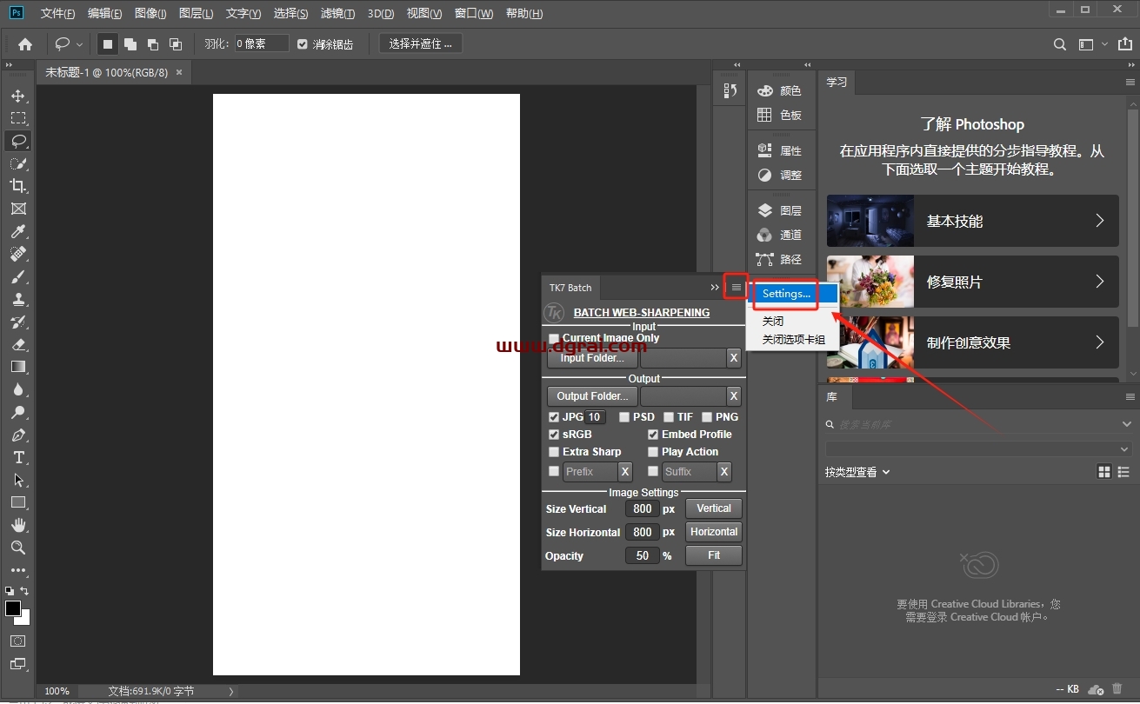
Task: Select the Quick Selection tool
Action: coord(18,163)
